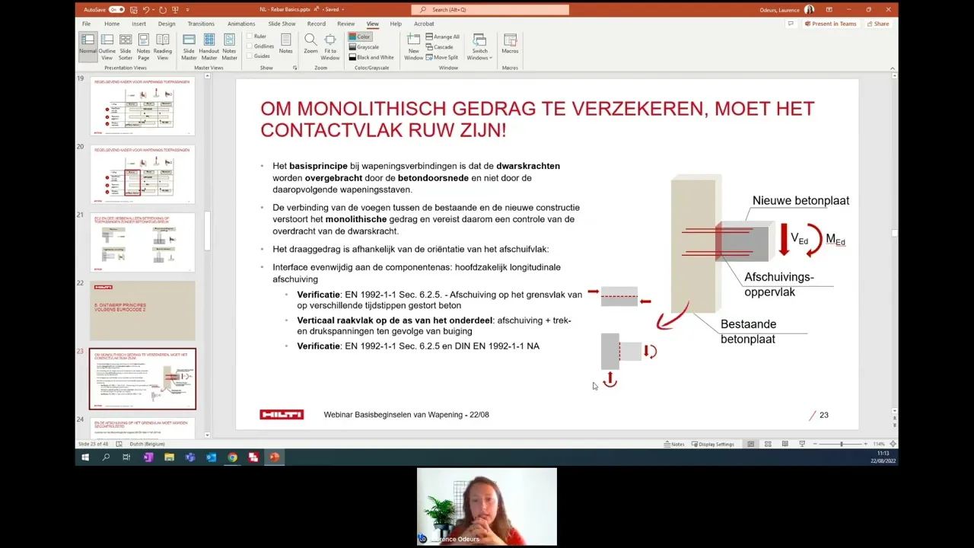Open Reading View
Screen dimensions: 974x548
[x=163, y=46]
